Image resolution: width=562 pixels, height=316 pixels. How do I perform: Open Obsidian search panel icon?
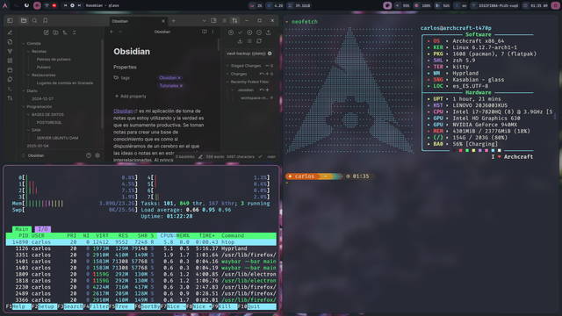[x=34, y=21]
